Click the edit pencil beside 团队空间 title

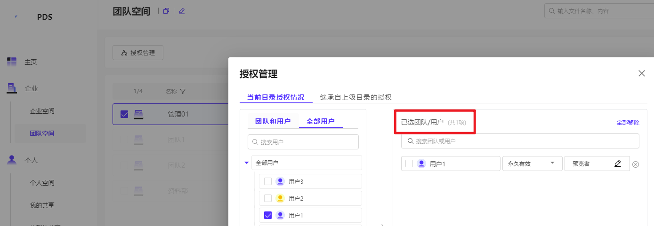(x=182, y=11)
